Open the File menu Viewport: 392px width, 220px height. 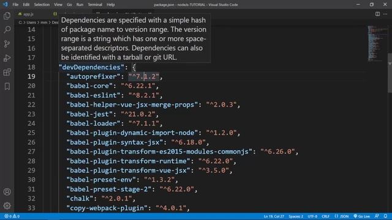(15, 4)
